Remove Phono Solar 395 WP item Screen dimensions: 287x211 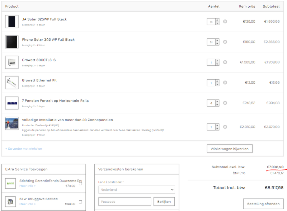225,42
